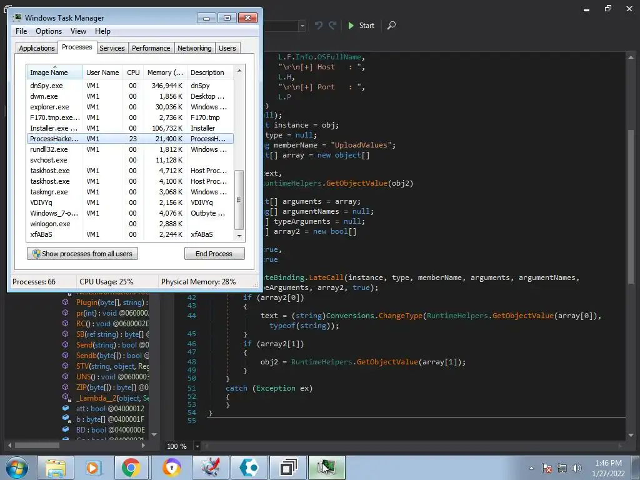The image size is (640, 480).
Task: Click the pr(int) method icon
Action: point(65,312)
